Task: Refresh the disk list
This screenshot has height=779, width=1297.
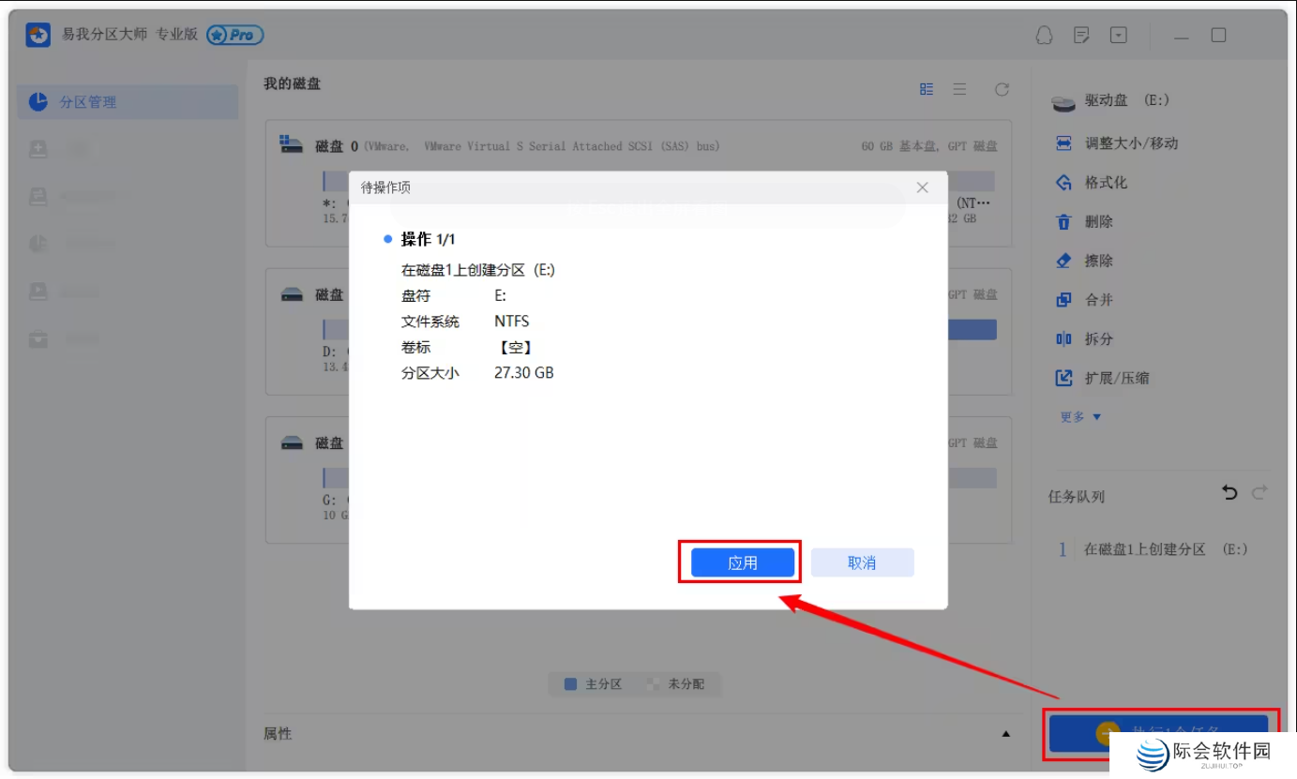Action: [x=1002, y=89]
